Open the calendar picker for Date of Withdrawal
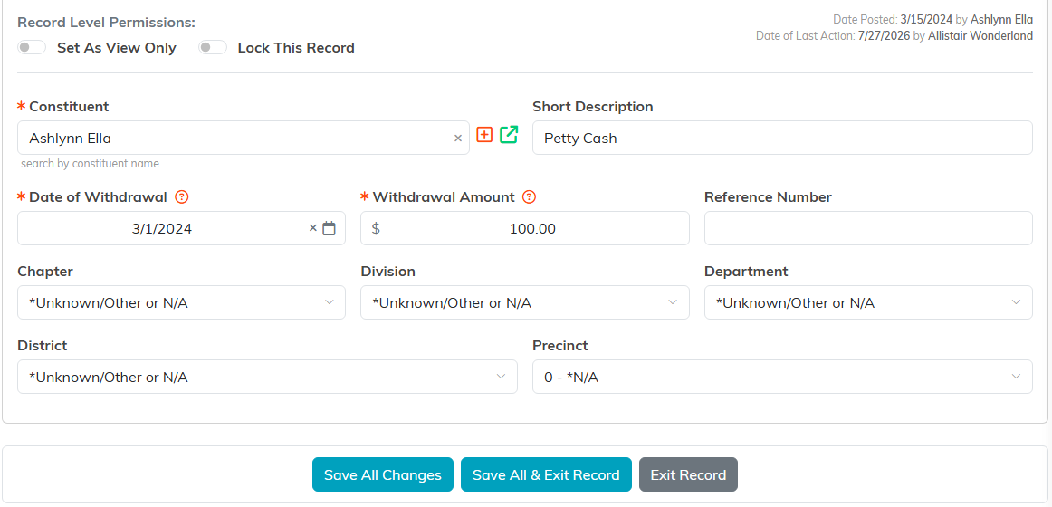Viewport: 1052px width, 507px height. coord(329,229)
